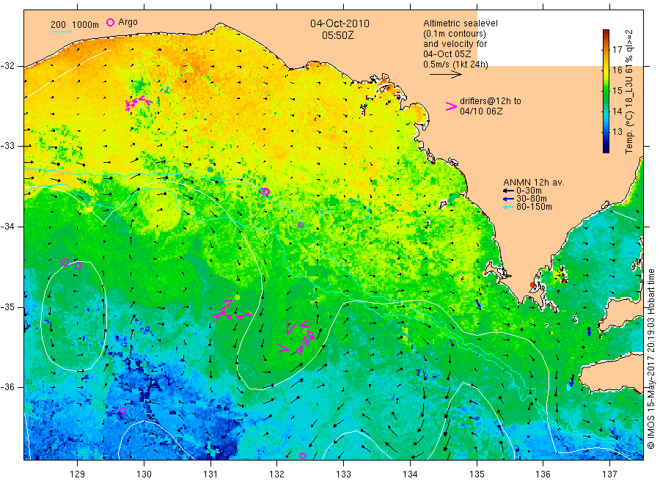
Task: Click the 17 tick label on the colour bar
Action: pos(617,50)
